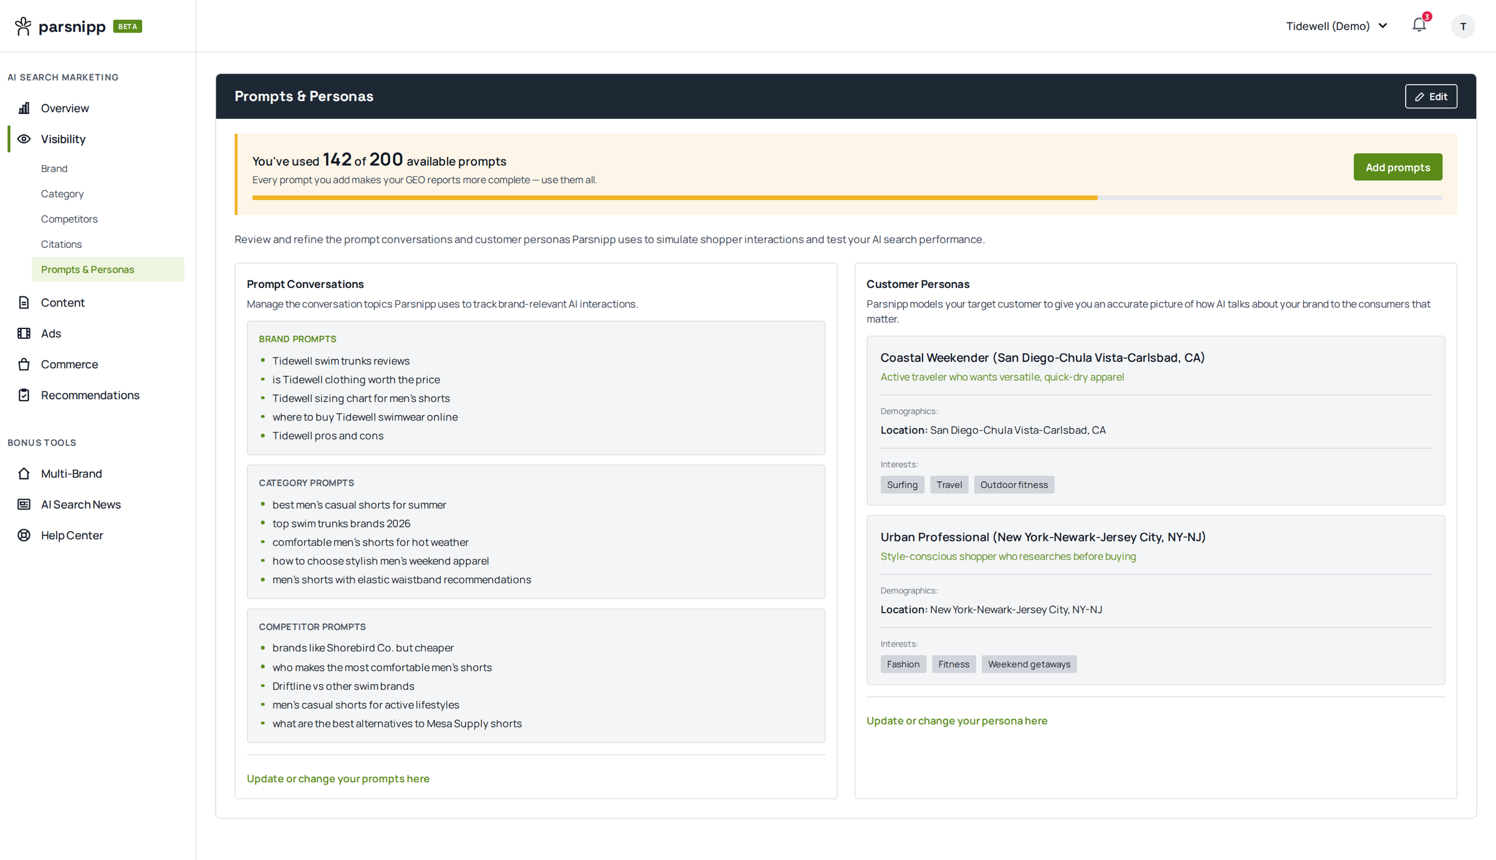This screenshot has width=1496, height=860.
Task: Click the prompt usage progress bar
Action: pyautogui.click(x=847, y=198)
